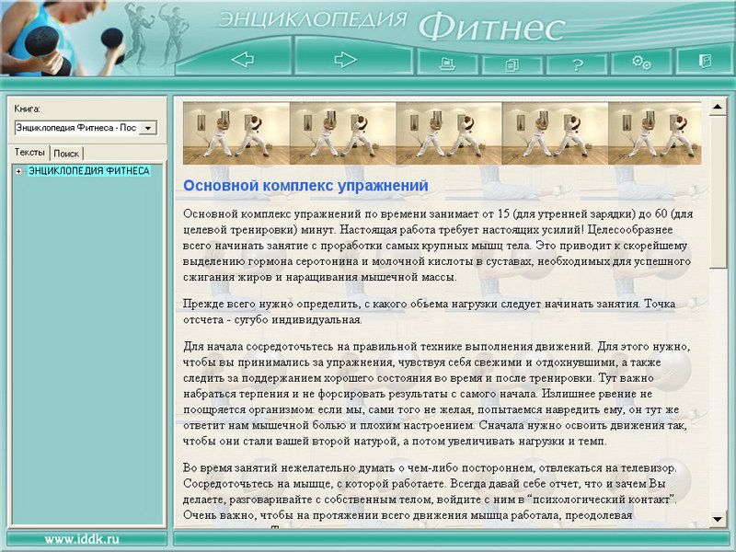The image size is (736, 552).
Task: Select the ЭНЦИКЛОПЕДИЯ ФИТНЕСА tree item
Action: coord(88,171)
